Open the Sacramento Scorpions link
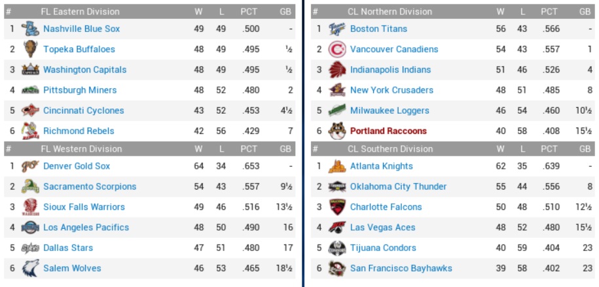Screen dimensions: 599x287 90,186
